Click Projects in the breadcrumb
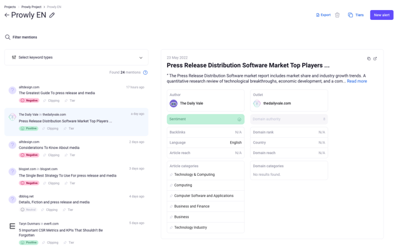 pos(10,7)
